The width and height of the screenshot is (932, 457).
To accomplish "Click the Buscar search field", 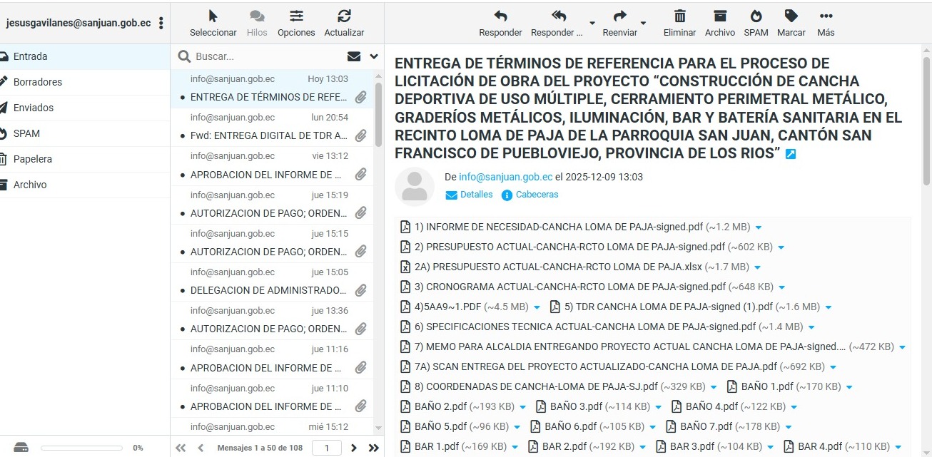I will pos(264,56).
